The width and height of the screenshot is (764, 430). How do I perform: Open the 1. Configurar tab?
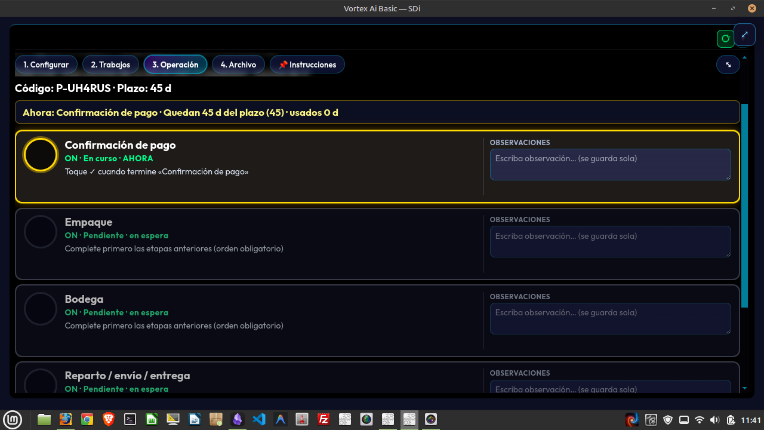pos(46,64)
